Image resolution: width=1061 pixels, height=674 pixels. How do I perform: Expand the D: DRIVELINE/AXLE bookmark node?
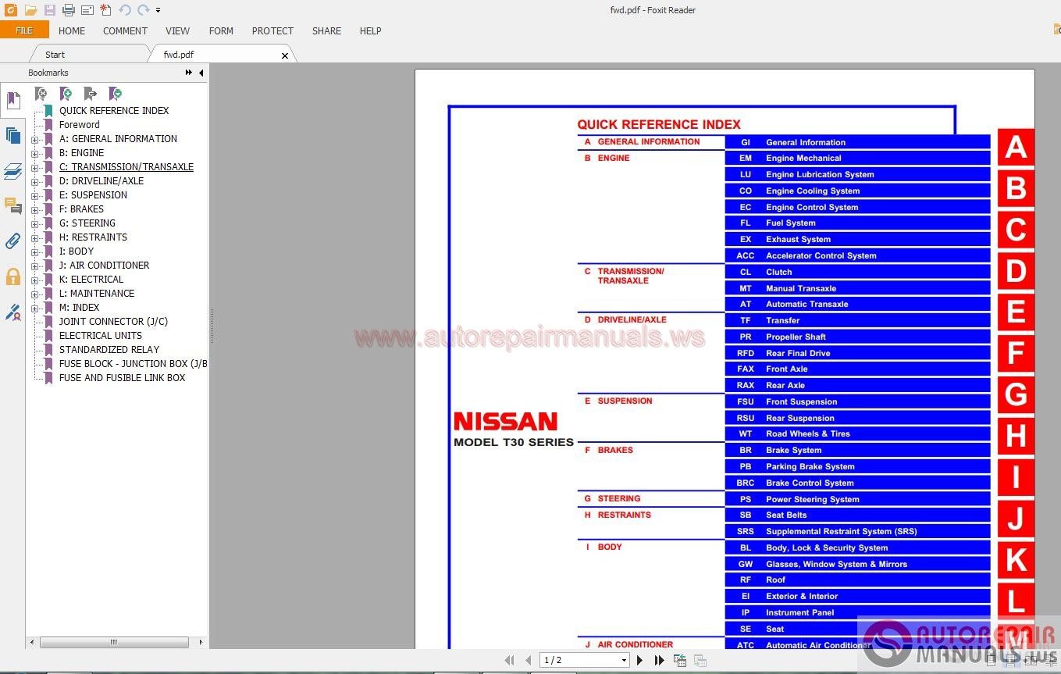(34, 182)
